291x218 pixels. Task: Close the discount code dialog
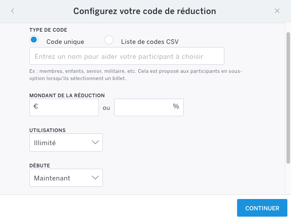point(277,11)
